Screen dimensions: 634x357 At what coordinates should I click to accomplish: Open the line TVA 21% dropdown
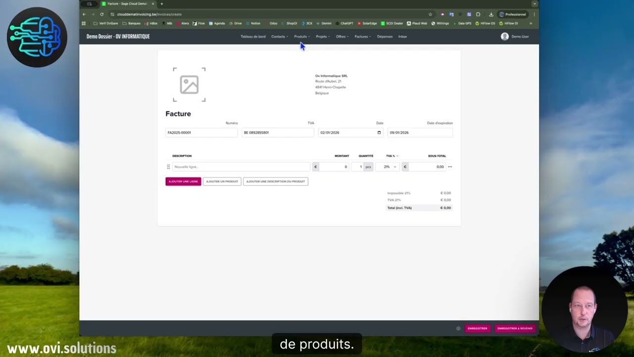point(387,167)
